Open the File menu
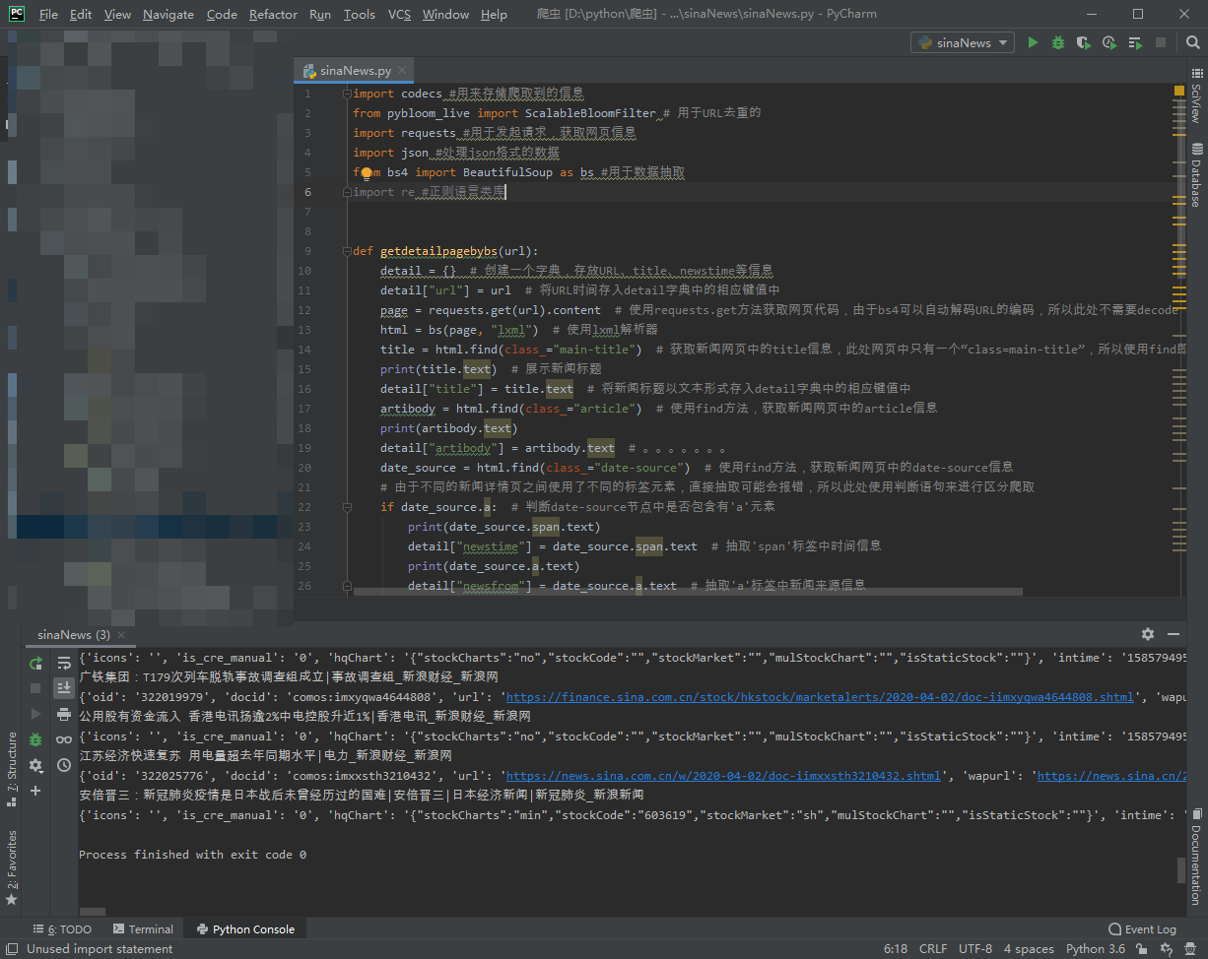Image resolution: width=1208 pixels, height=959 pixels. point(48,14)
